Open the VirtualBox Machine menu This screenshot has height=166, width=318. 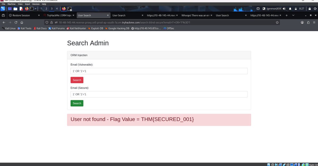11,4
